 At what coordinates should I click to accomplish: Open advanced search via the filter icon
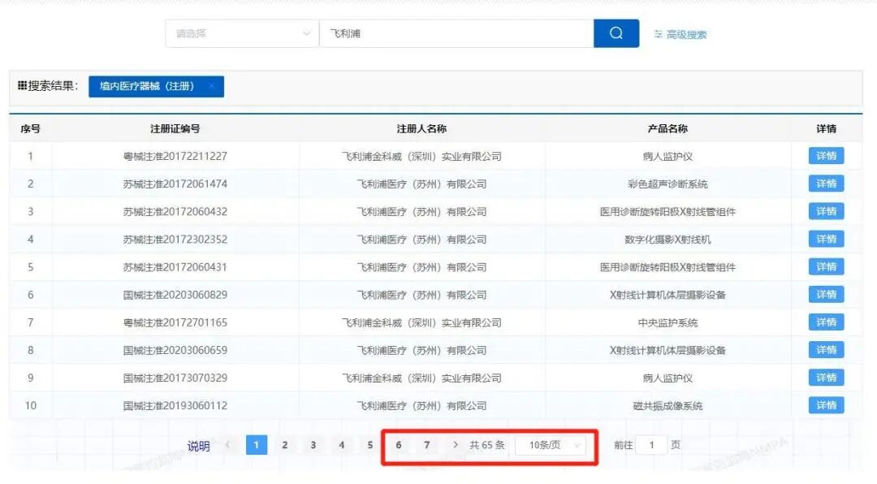(x=659, y=33)
